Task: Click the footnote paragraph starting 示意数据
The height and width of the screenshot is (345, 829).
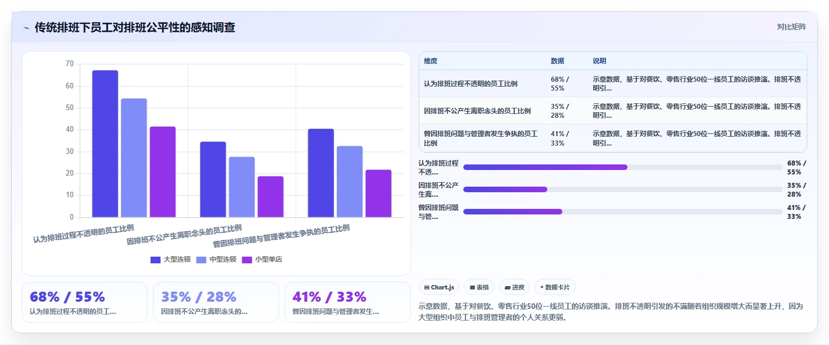Action: click(x=610, y=312)
